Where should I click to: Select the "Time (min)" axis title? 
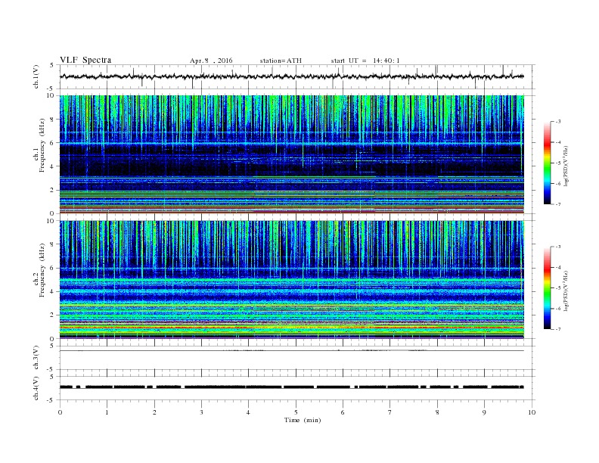tap(303, 420)
